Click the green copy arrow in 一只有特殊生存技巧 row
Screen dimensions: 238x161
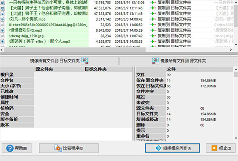coord(153,3)
